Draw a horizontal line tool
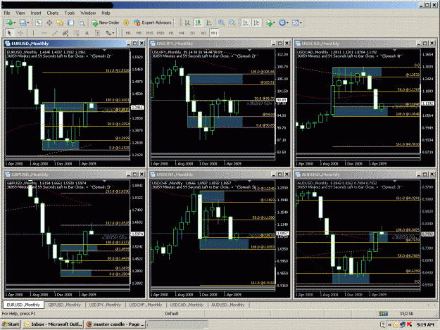This screenshot has height=330, width=440. (x=44, y=33)
